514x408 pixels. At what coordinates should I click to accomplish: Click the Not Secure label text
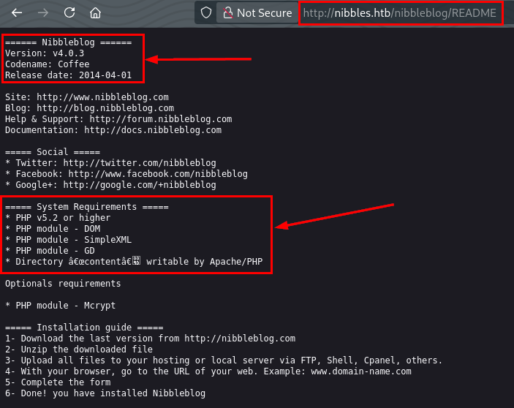click(x=264, y=12)
